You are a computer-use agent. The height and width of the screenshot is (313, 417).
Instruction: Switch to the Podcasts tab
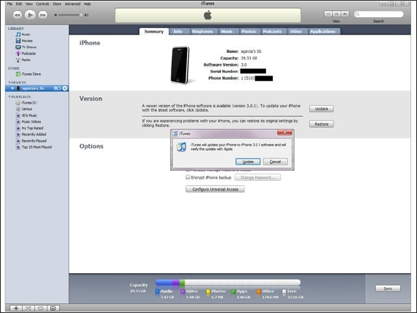coord(272,31)
